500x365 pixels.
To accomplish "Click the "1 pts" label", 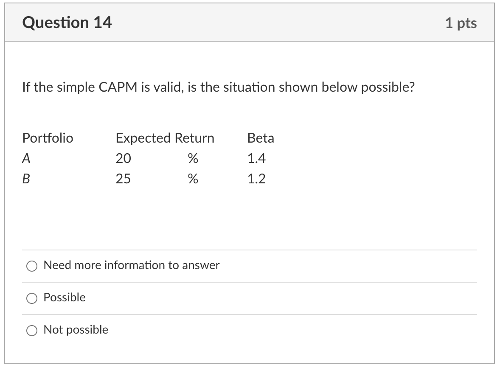I will click(463, 23).
